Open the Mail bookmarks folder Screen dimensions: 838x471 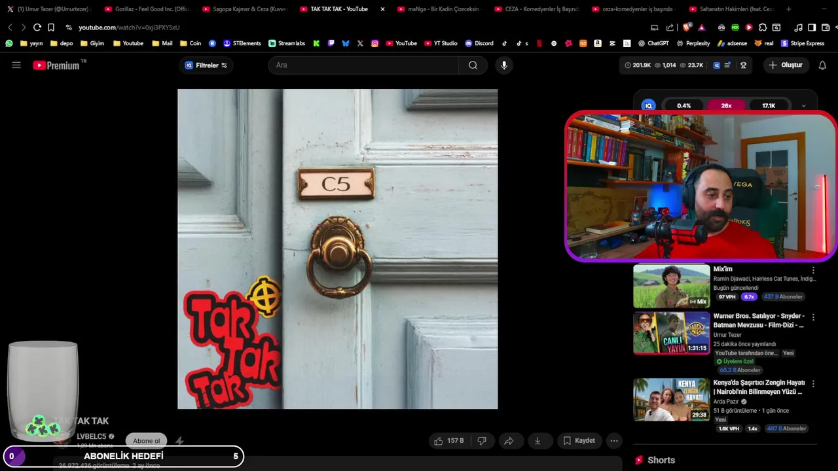click(x=162, y=43)
